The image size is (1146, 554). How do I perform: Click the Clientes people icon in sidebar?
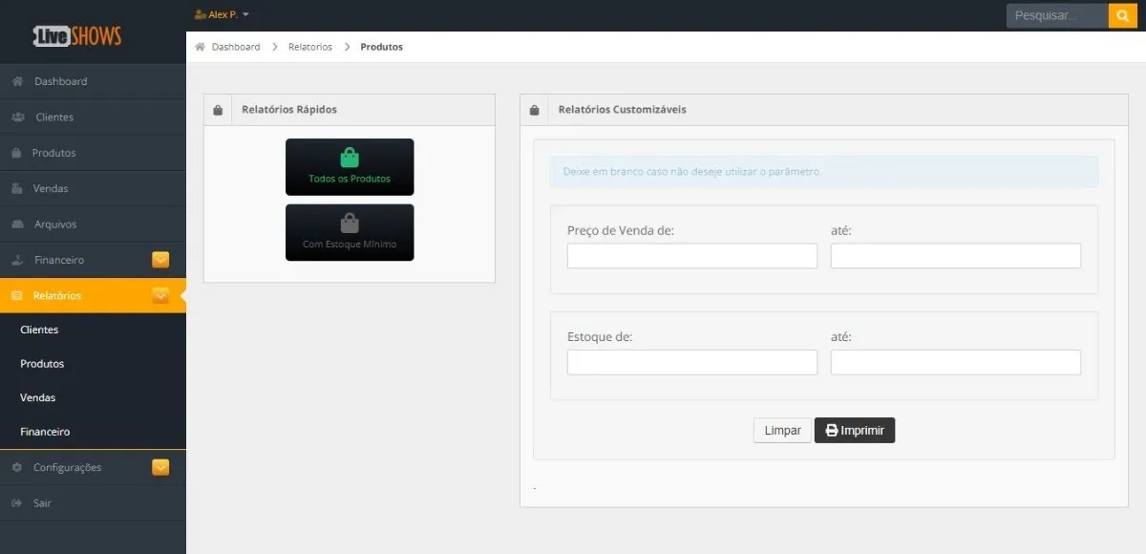(x=18, y=117)
